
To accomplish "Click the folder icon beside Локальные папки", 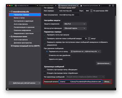I will pyautogui.click(x=12, y=36).
